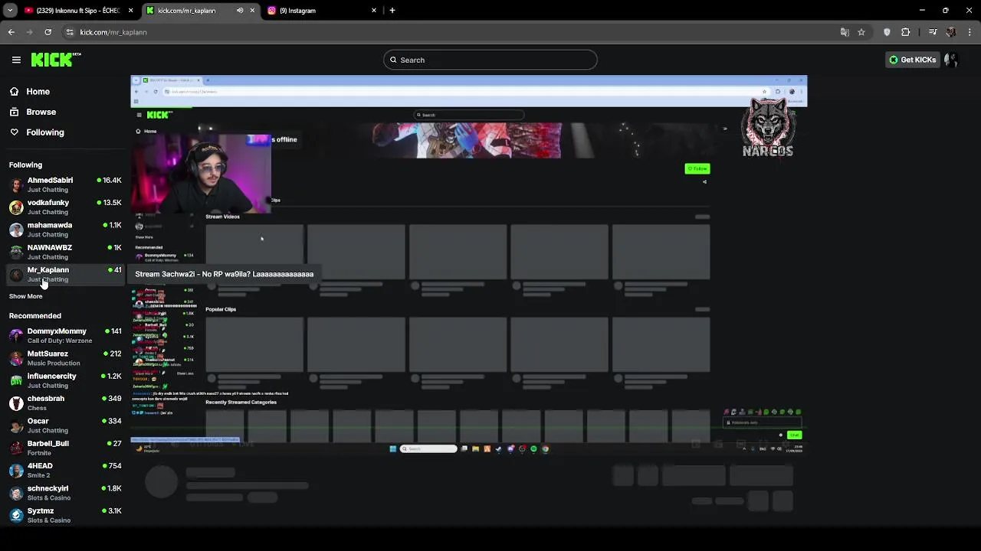Open Mr_Kaplann's channel from Following
Screen dimensions: 981x551
tap(65, 274)
